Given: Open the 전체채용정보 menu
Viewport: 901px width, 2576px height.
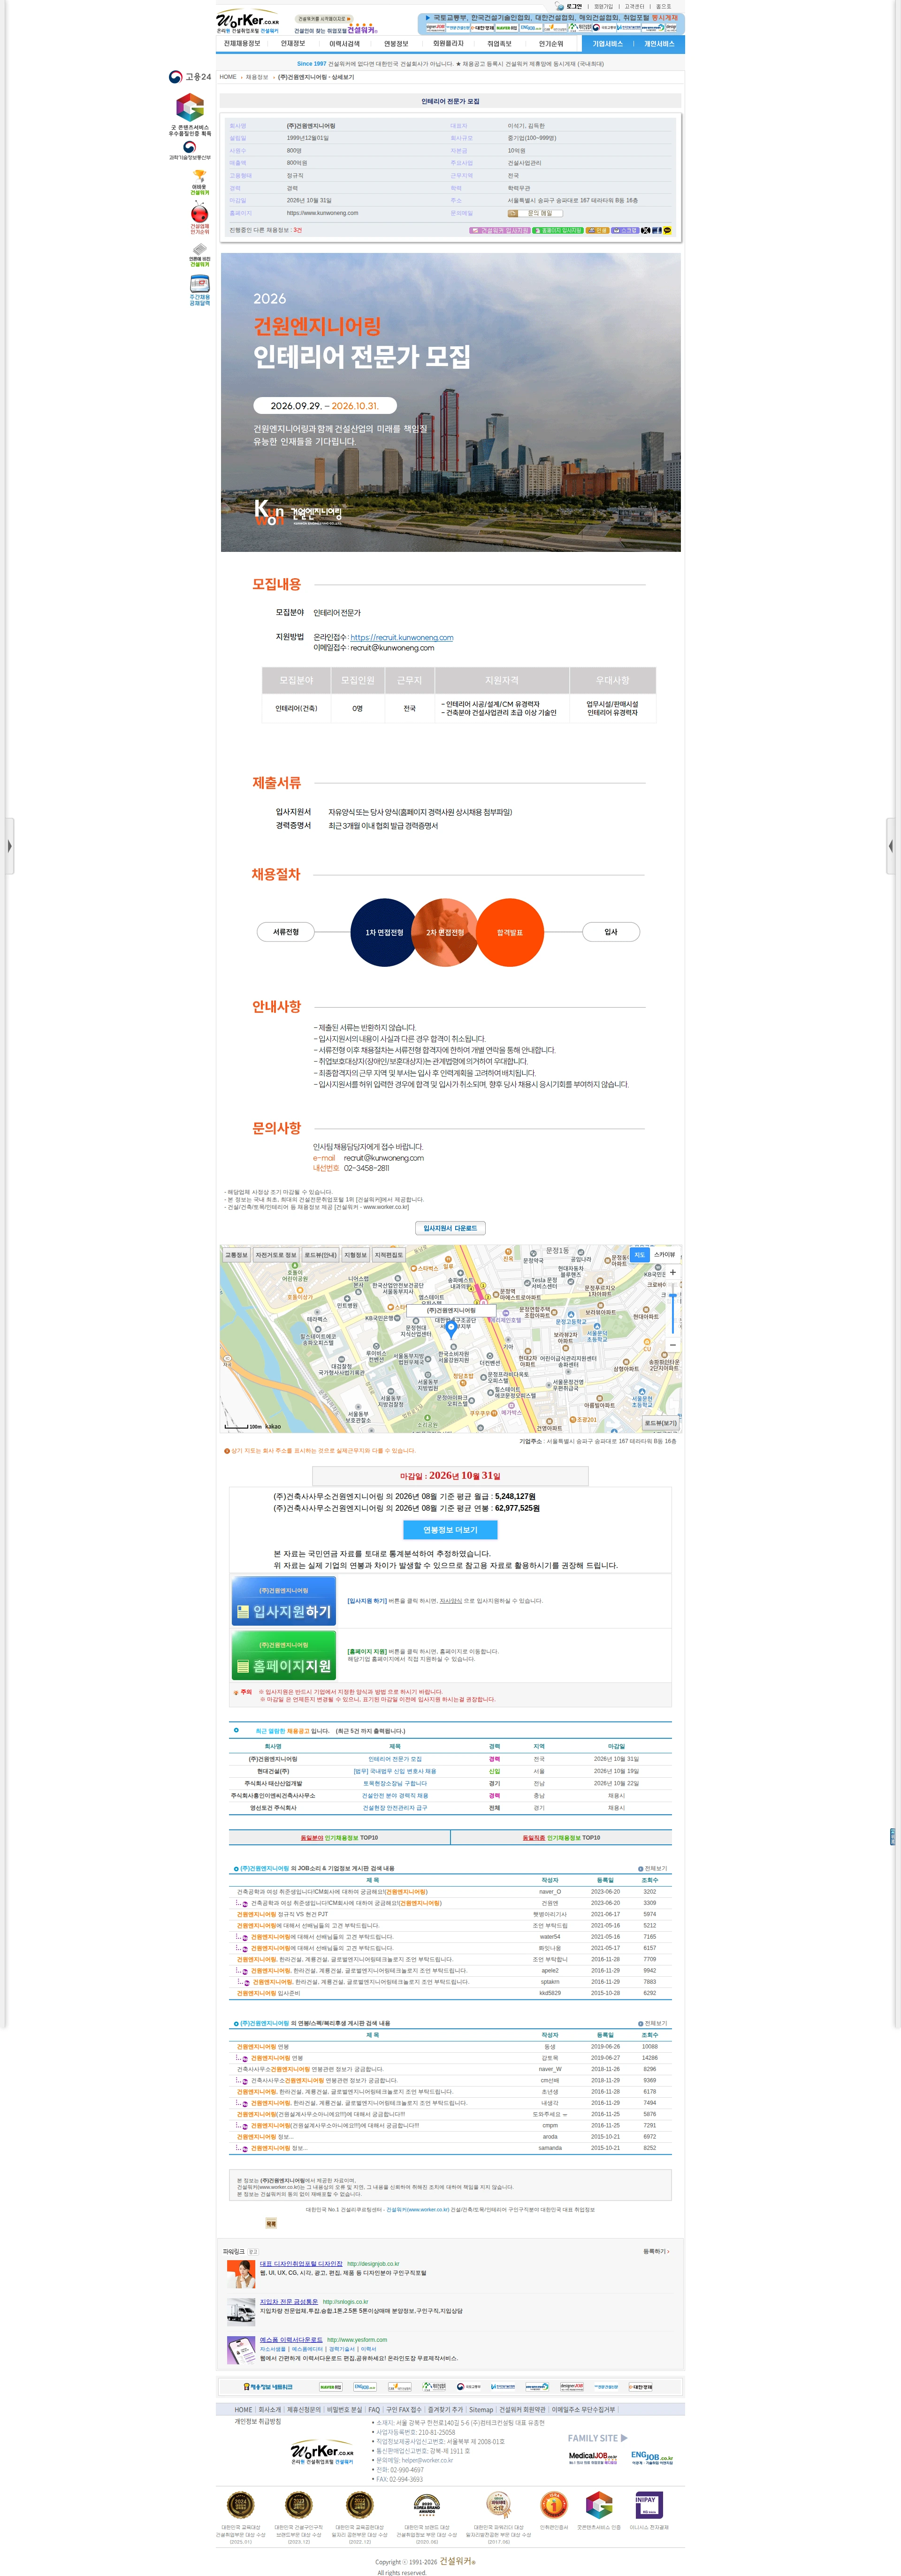Looking at the screenshot, I should [x=242, y=44].
